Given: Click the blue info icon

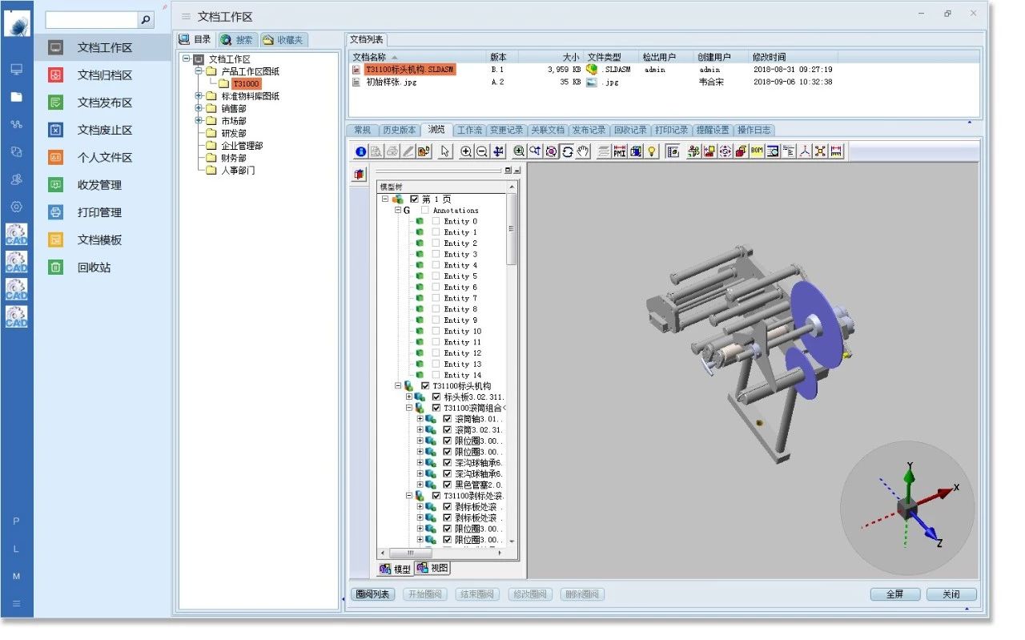Looking at the screenshot, I should [360, 151].
